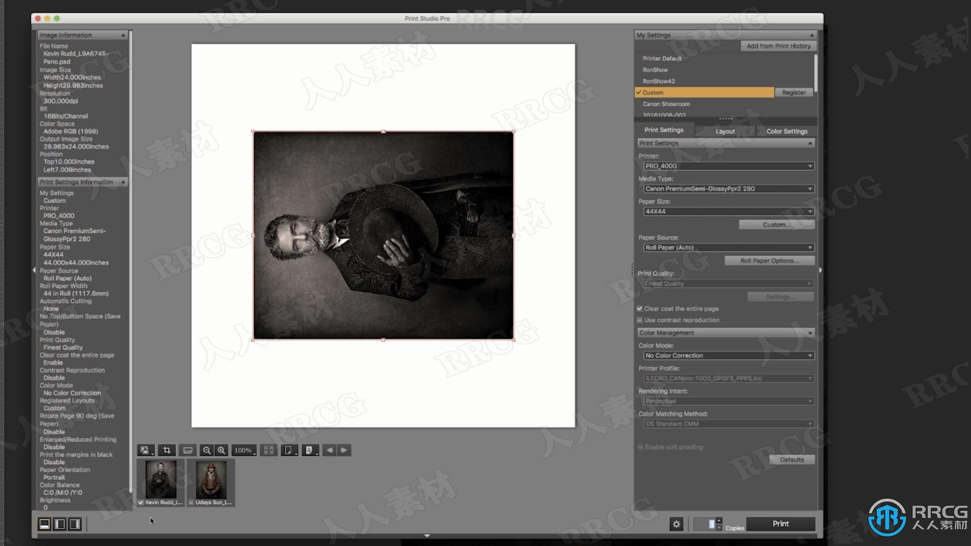The height and width of the screenshot is (546, 971).
Task: Select RonShow preset
Action: (655, 70)
